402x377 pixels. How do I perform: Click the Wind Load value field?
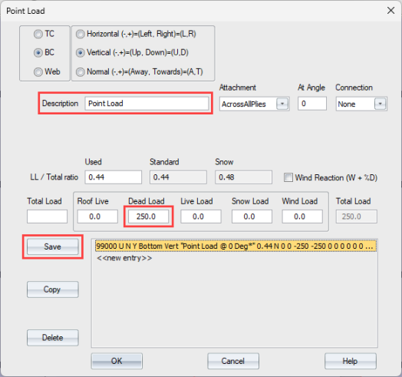[302, 217]
